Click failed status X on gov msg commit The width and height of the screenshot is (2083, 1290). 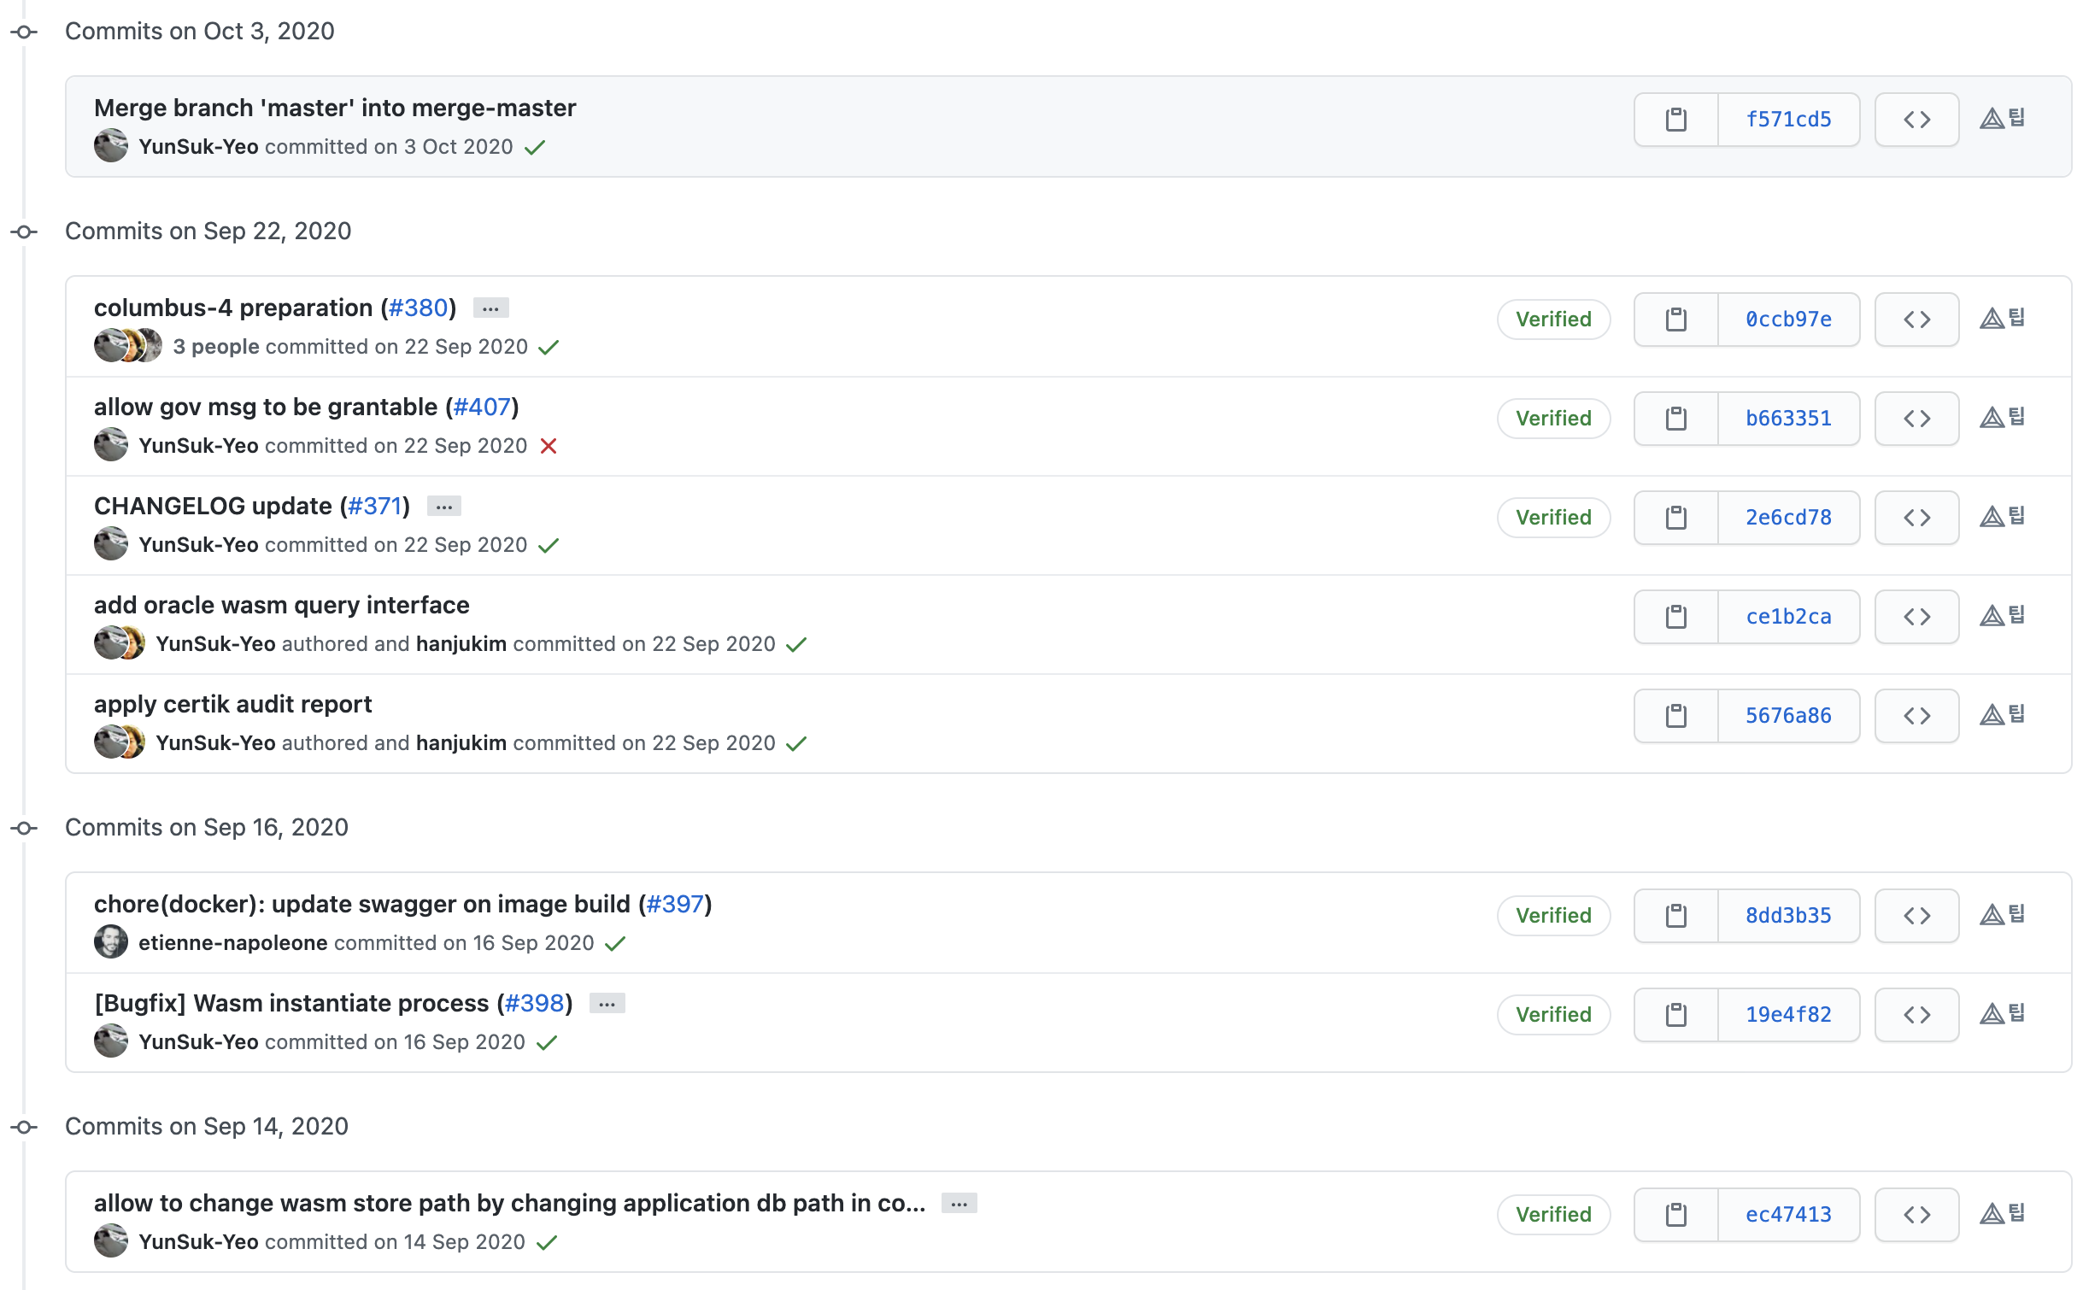(549, 446)
